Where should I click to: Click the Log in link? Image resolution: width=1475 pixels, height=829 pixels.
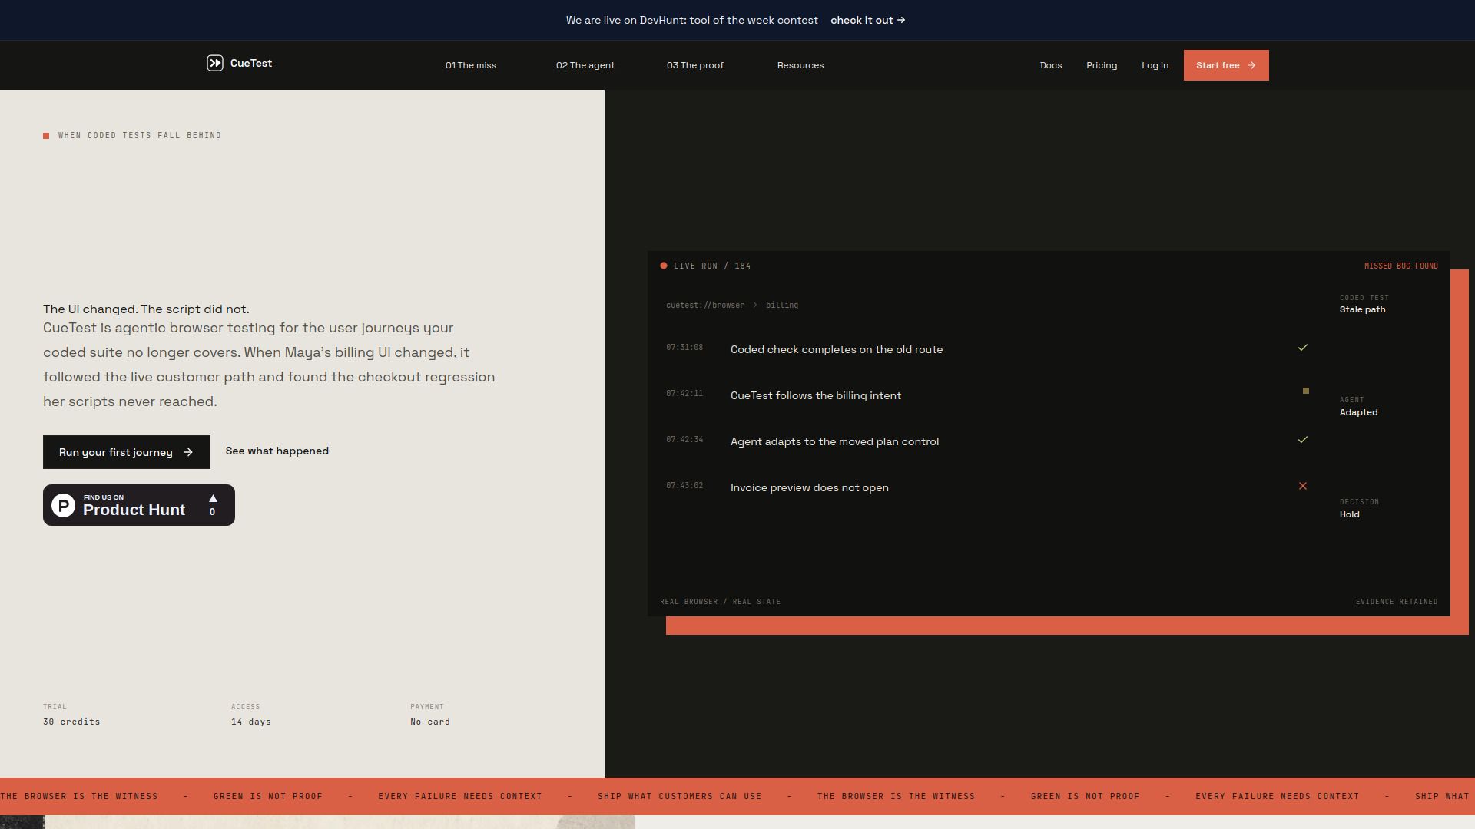[1155, 65]
